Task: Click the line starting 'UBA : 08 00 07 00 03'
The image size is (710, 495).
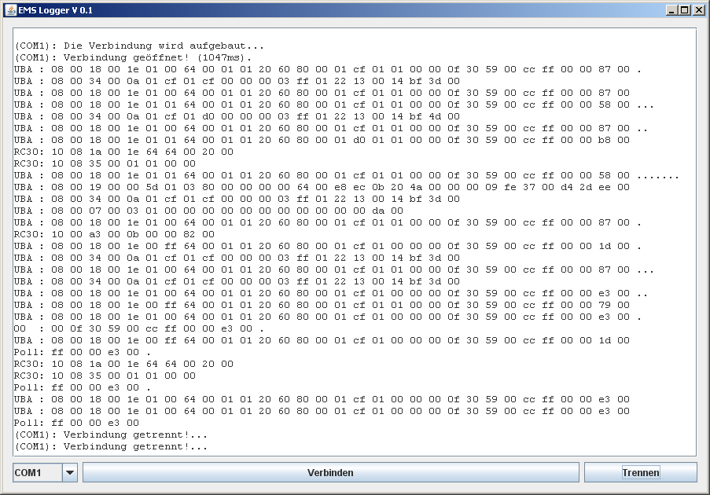Action: [x=208, y=211]
